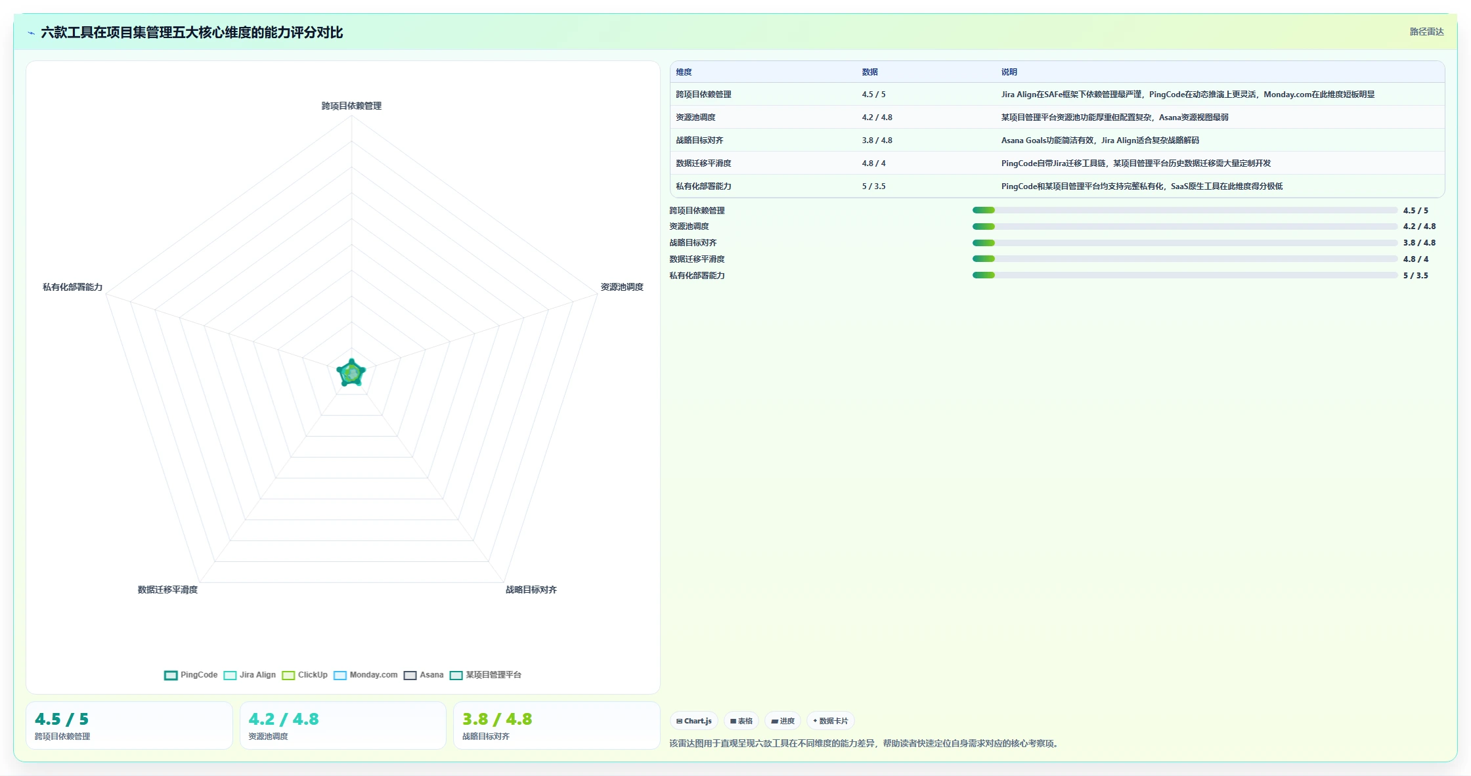The height and width of the screenshot is (776, 1471).
Task: Click radar axis label 私有化部署能力
Action: (x=72, y=287)
